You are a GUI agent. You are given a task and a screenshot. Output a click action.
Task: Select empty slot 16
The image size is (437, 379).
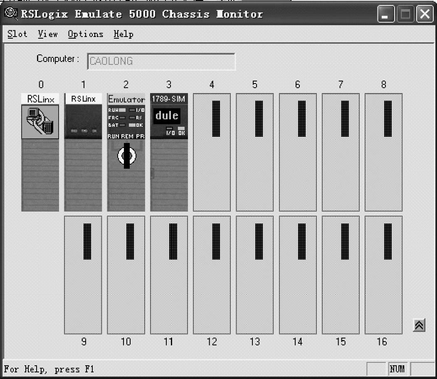(383, 275)
